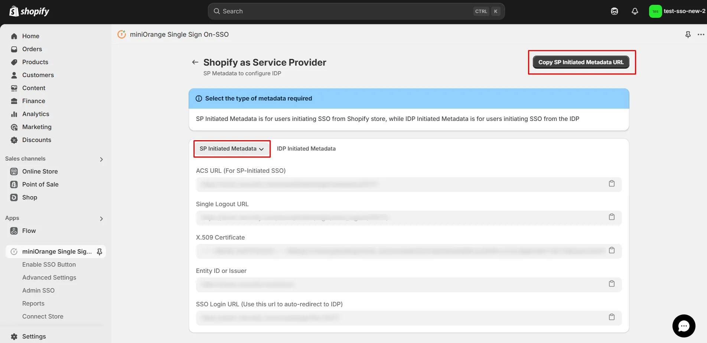Unpin miniOrange app from sidebar
The height and width of the screenshot is (343, 707).
(100, 252)
